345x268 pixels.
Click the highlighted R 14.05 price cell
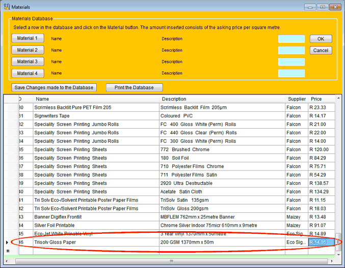[x=321, y=242]
